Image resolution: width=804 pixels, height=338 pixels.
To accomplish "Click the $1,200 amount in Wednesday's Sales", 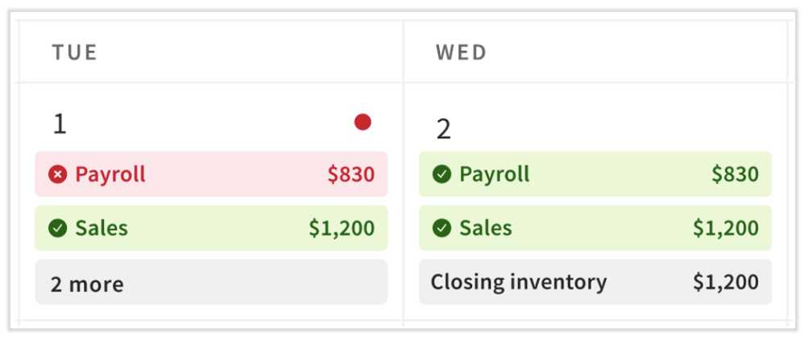I will pyautogui.click(x=725, y=228).
